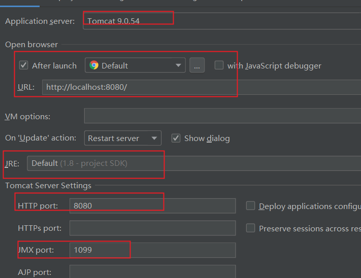Image resolution: width=361 pixels, height=278 pixels.
Task: Enable Deploy applications configured checkbox
Action: (x=250, y=206)
